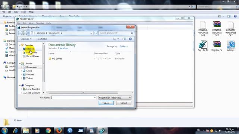Select the My Games folder
This screenshot has height=134, width=239.
pos(57,58)
